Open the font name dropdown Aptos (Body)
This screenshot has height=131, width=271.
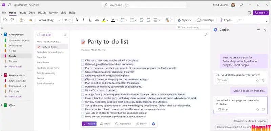[50, 20]
